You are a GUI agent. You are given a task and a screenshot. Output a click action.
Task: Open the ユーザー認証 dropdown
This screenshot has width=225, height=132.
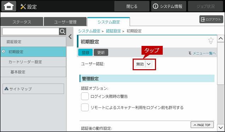143,64
